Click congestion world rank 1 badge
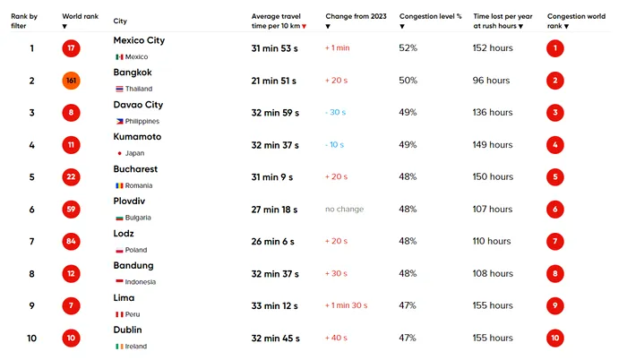 pos(555,48)
